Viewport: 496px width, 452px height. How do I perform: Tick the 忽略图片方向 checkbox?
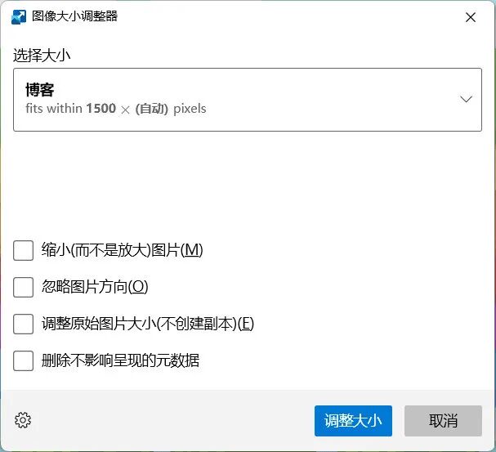click(23, 287)
